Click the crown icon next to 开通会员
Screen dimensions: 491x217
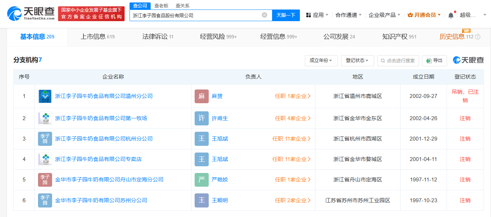click(x=410, y=15)
